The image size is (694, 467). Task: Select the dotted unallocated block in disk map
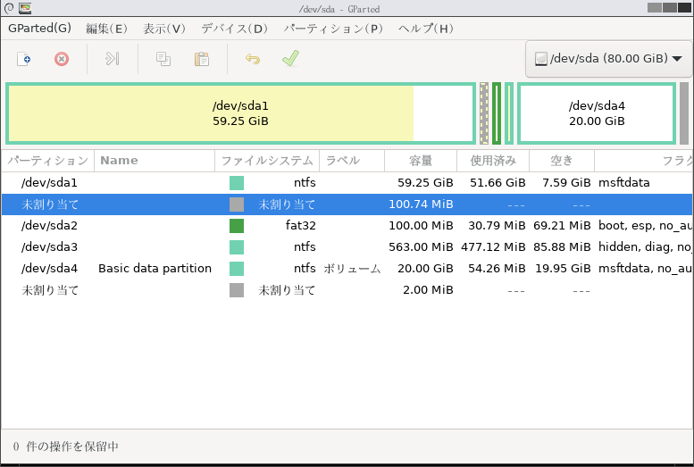pos(484,113)
